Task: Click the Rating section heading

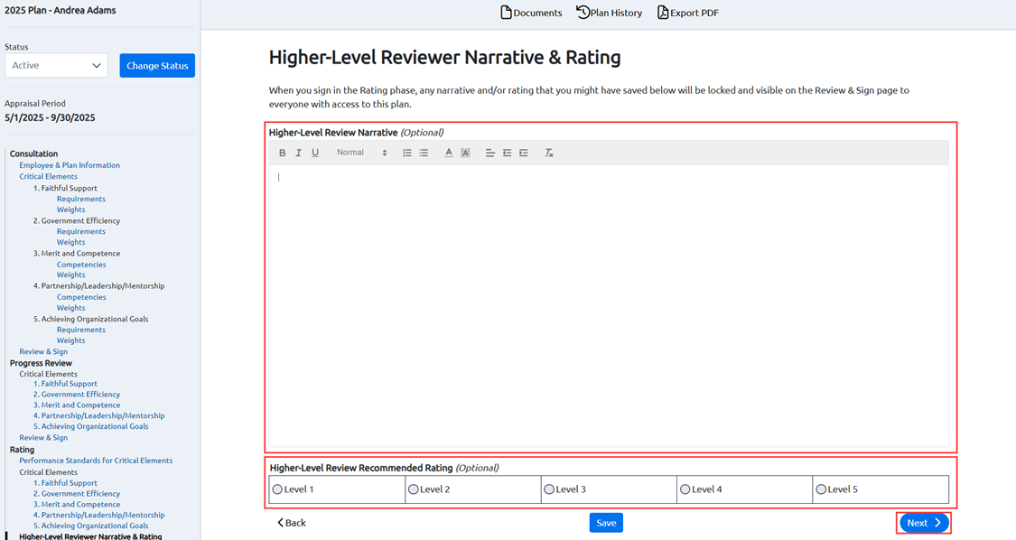Action: coord(22,449)
